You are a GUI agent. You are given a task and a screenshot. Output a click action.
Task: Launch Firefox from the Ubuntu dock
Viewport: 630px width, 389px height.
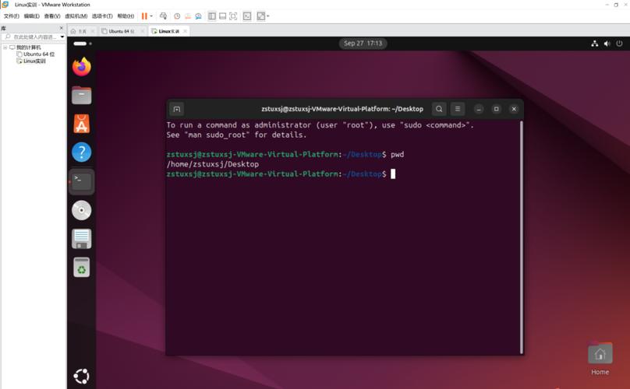point(82,67)
